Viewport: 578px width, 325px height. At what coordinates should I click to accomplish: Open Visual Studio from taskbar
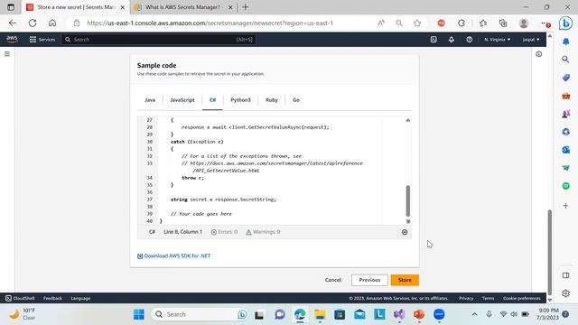click(x=399, y=314)
